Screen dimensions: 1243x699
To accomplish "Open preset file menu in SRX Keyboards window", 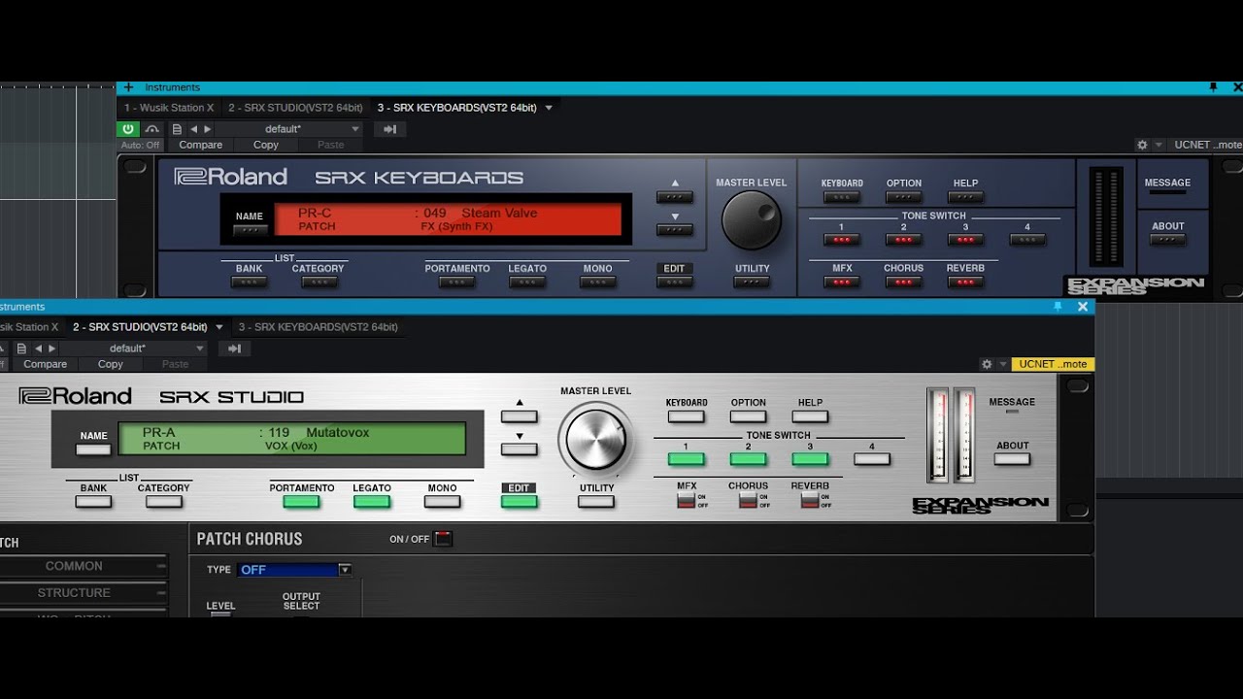I will coord(177,129).
